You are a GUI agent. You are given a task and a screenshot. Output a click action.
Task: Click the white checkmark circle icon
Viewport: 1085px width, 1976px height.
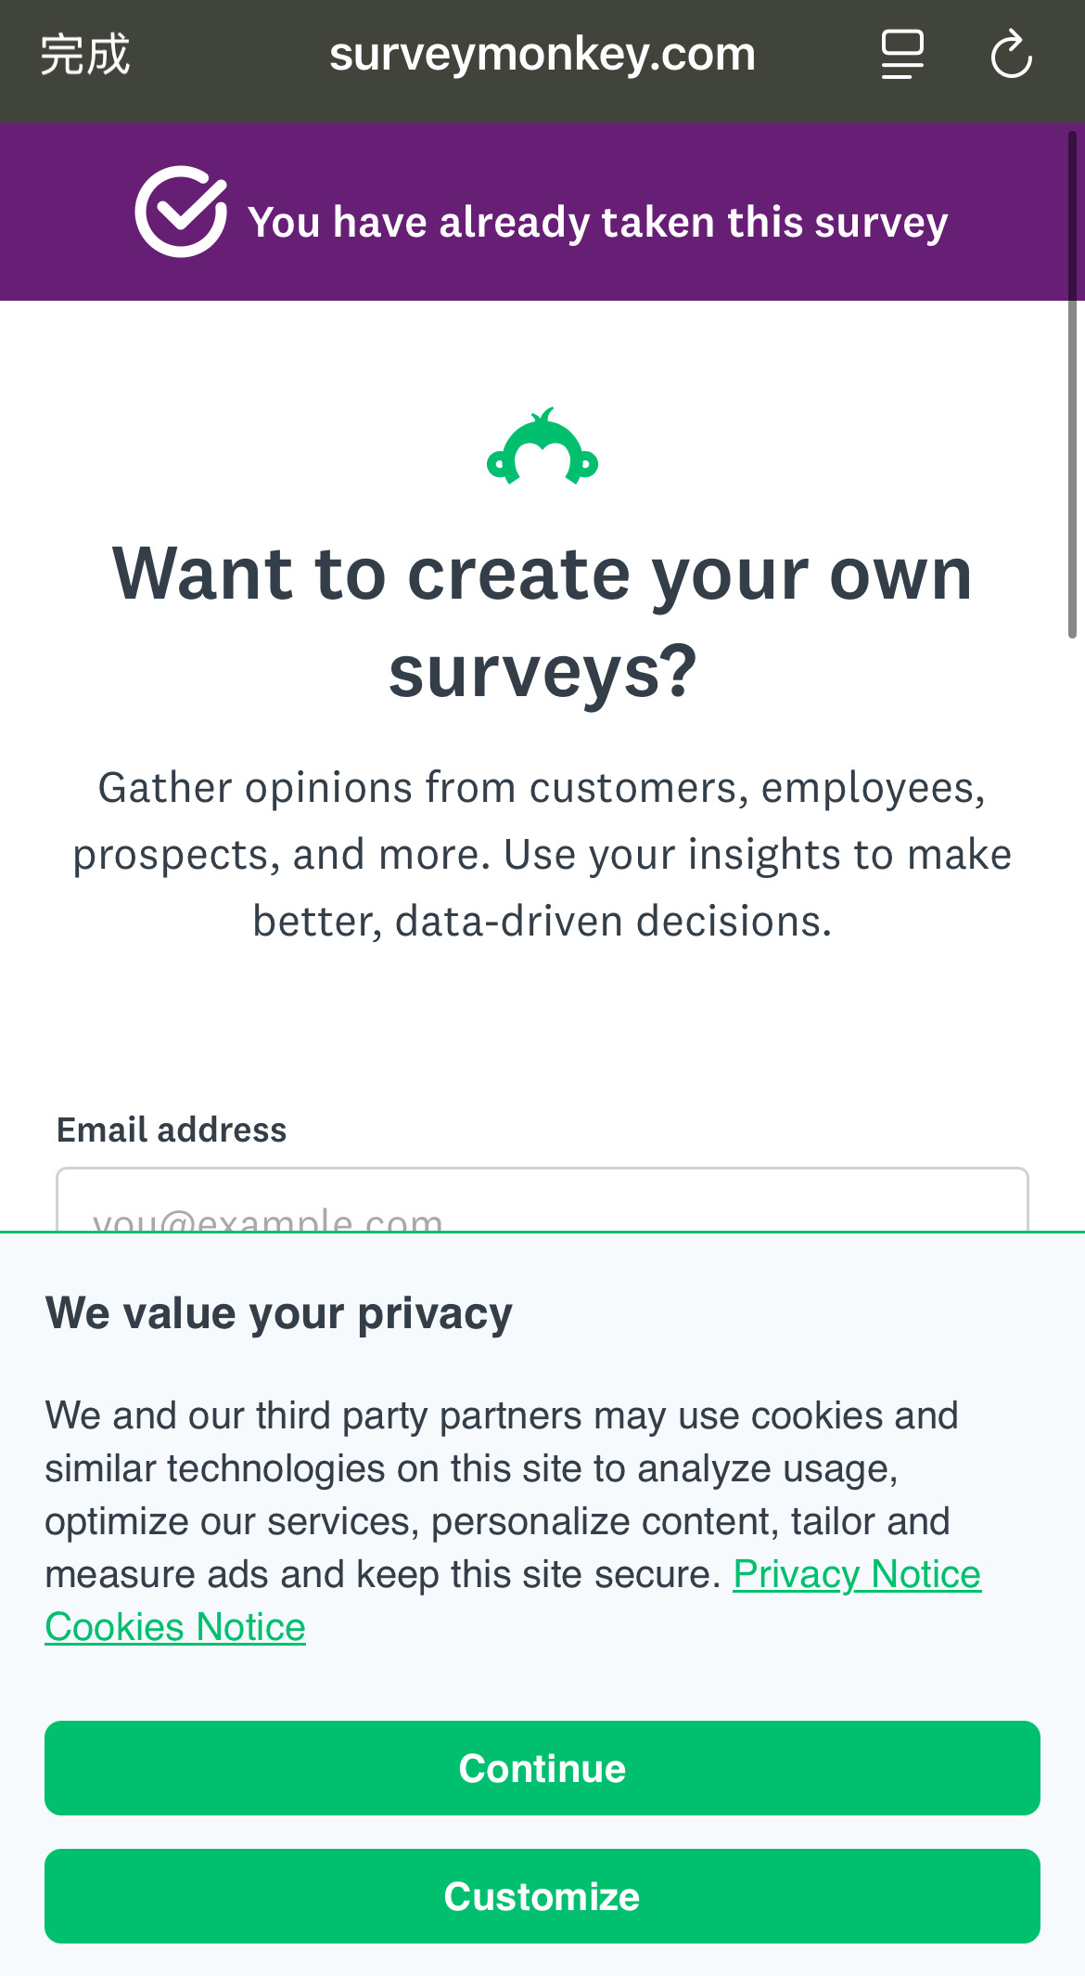coord(181,212)
